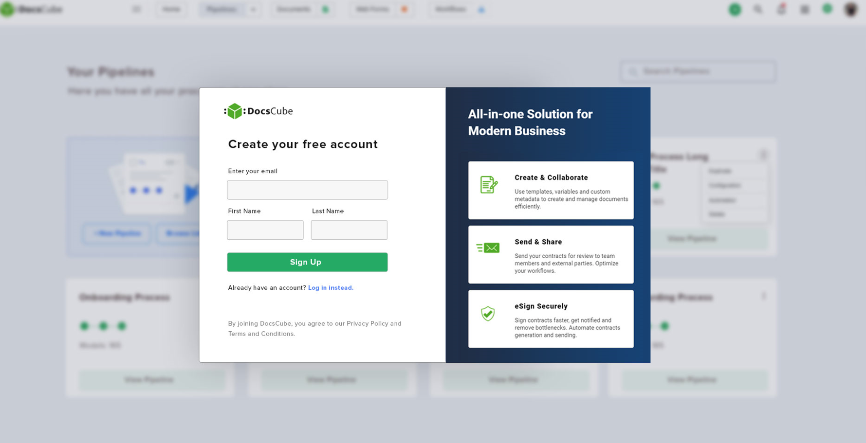Image resolution: width=866 pixels, height=443 pixels.
Task: Focus the Search Pipelines box in the background
Action: click(698, 71)
